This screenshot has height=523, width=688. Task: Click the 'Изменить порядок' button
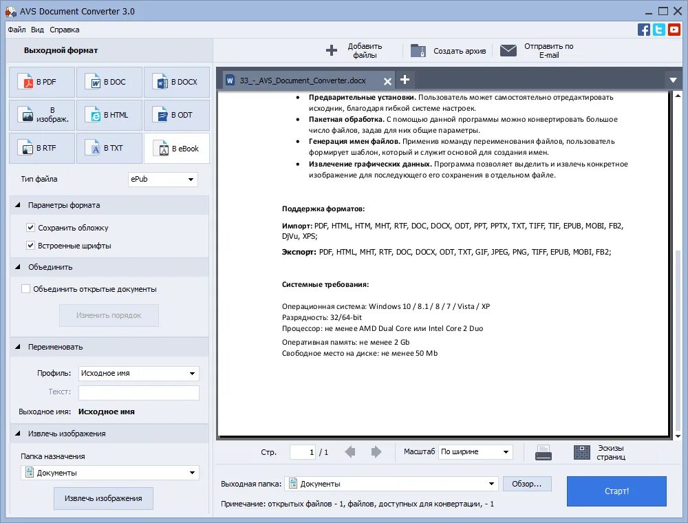click(109, 315)
